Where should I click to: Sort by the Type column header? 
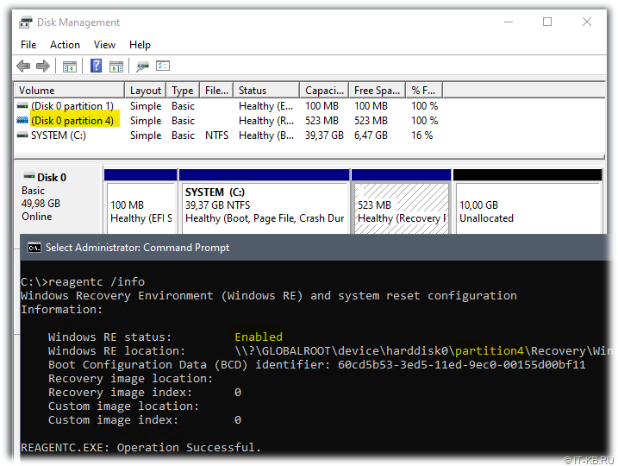click(x=183, y=91)
